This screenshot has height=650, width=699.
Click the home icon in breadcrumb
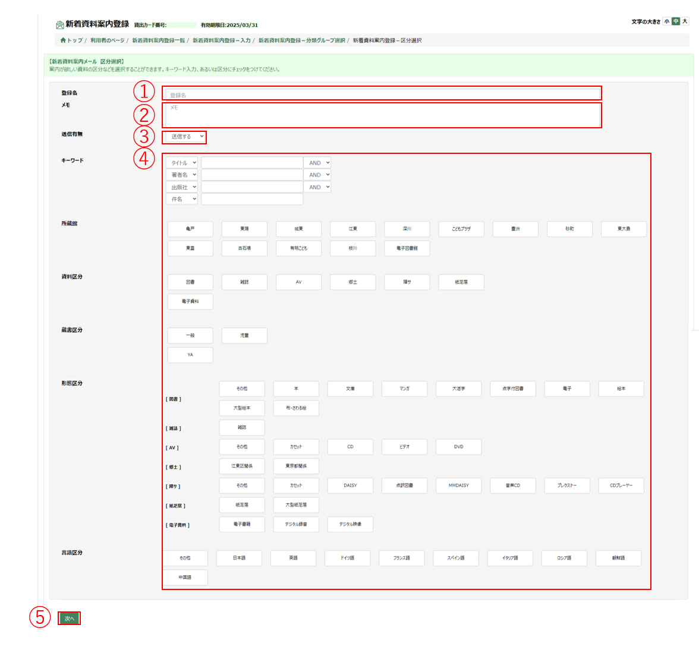coord(63,40)
